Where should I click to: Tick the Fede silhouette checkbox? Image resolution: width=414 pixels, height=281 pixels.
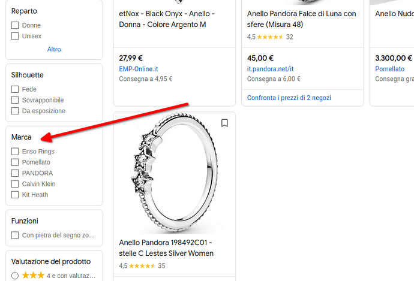point(15,89)
